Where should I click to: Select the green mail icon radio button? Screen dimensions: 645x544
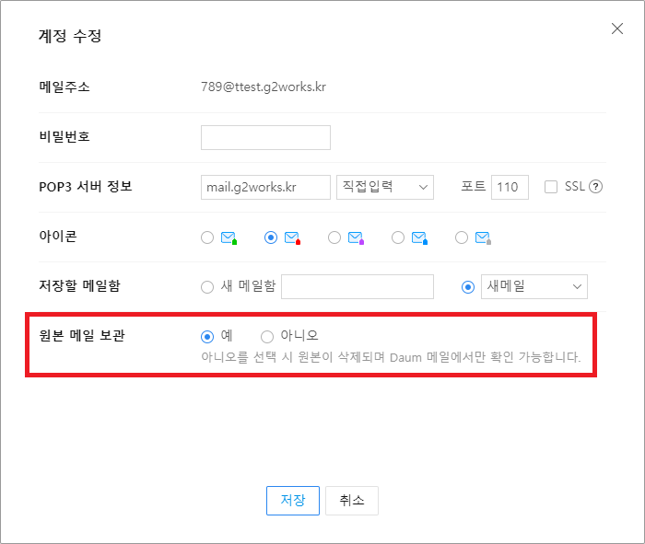(207, 237)
